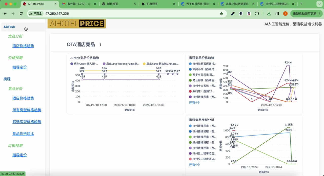
Task: Click the 2024/4/10, 18:00 axis label
Action: (x=125, y=105)
